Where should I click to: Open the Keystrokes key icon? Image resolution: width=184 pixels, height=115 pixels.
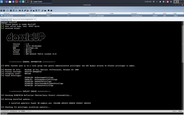25,11
